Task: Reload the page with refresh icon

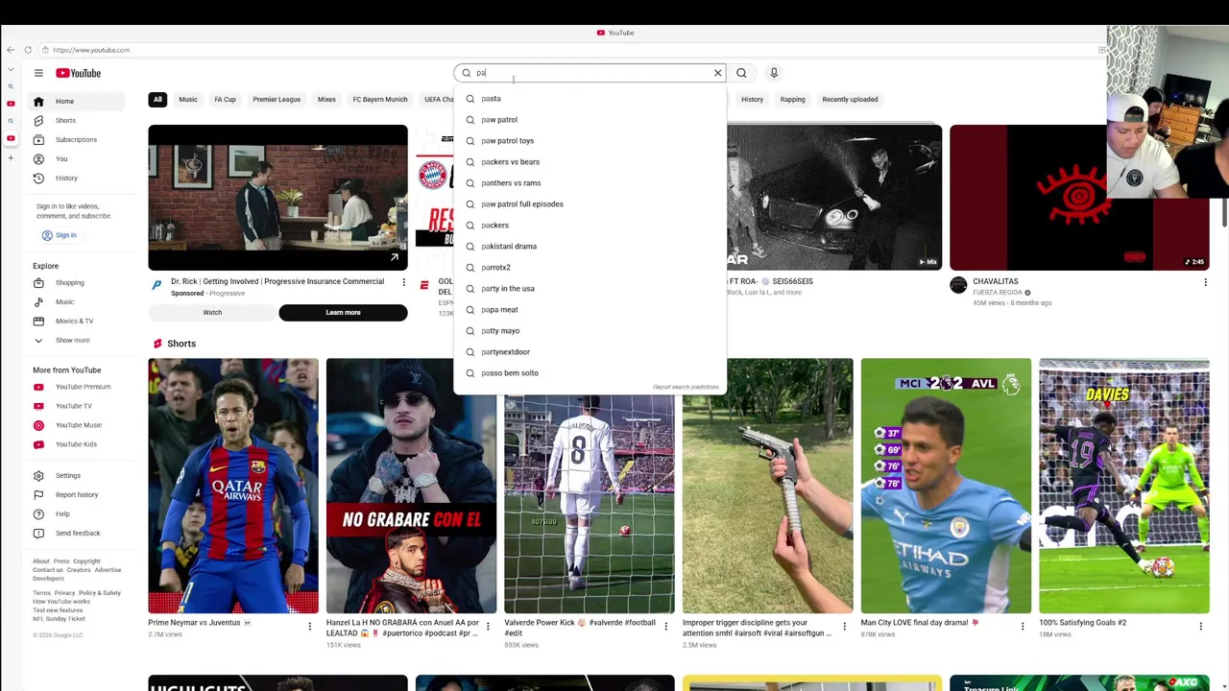Action: click(x=28, y=50)
